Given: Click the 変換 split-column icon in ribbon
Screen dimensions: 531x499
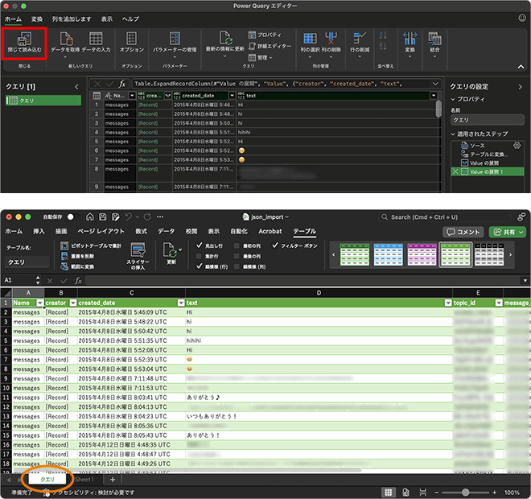Looking at the screenshot, I should coord(410,39).
